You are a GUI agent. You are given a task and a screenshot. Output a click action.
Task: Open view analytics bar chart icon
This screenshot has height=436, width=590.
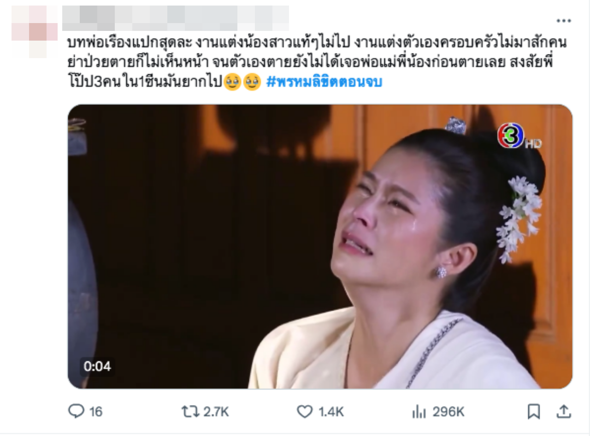418,412
